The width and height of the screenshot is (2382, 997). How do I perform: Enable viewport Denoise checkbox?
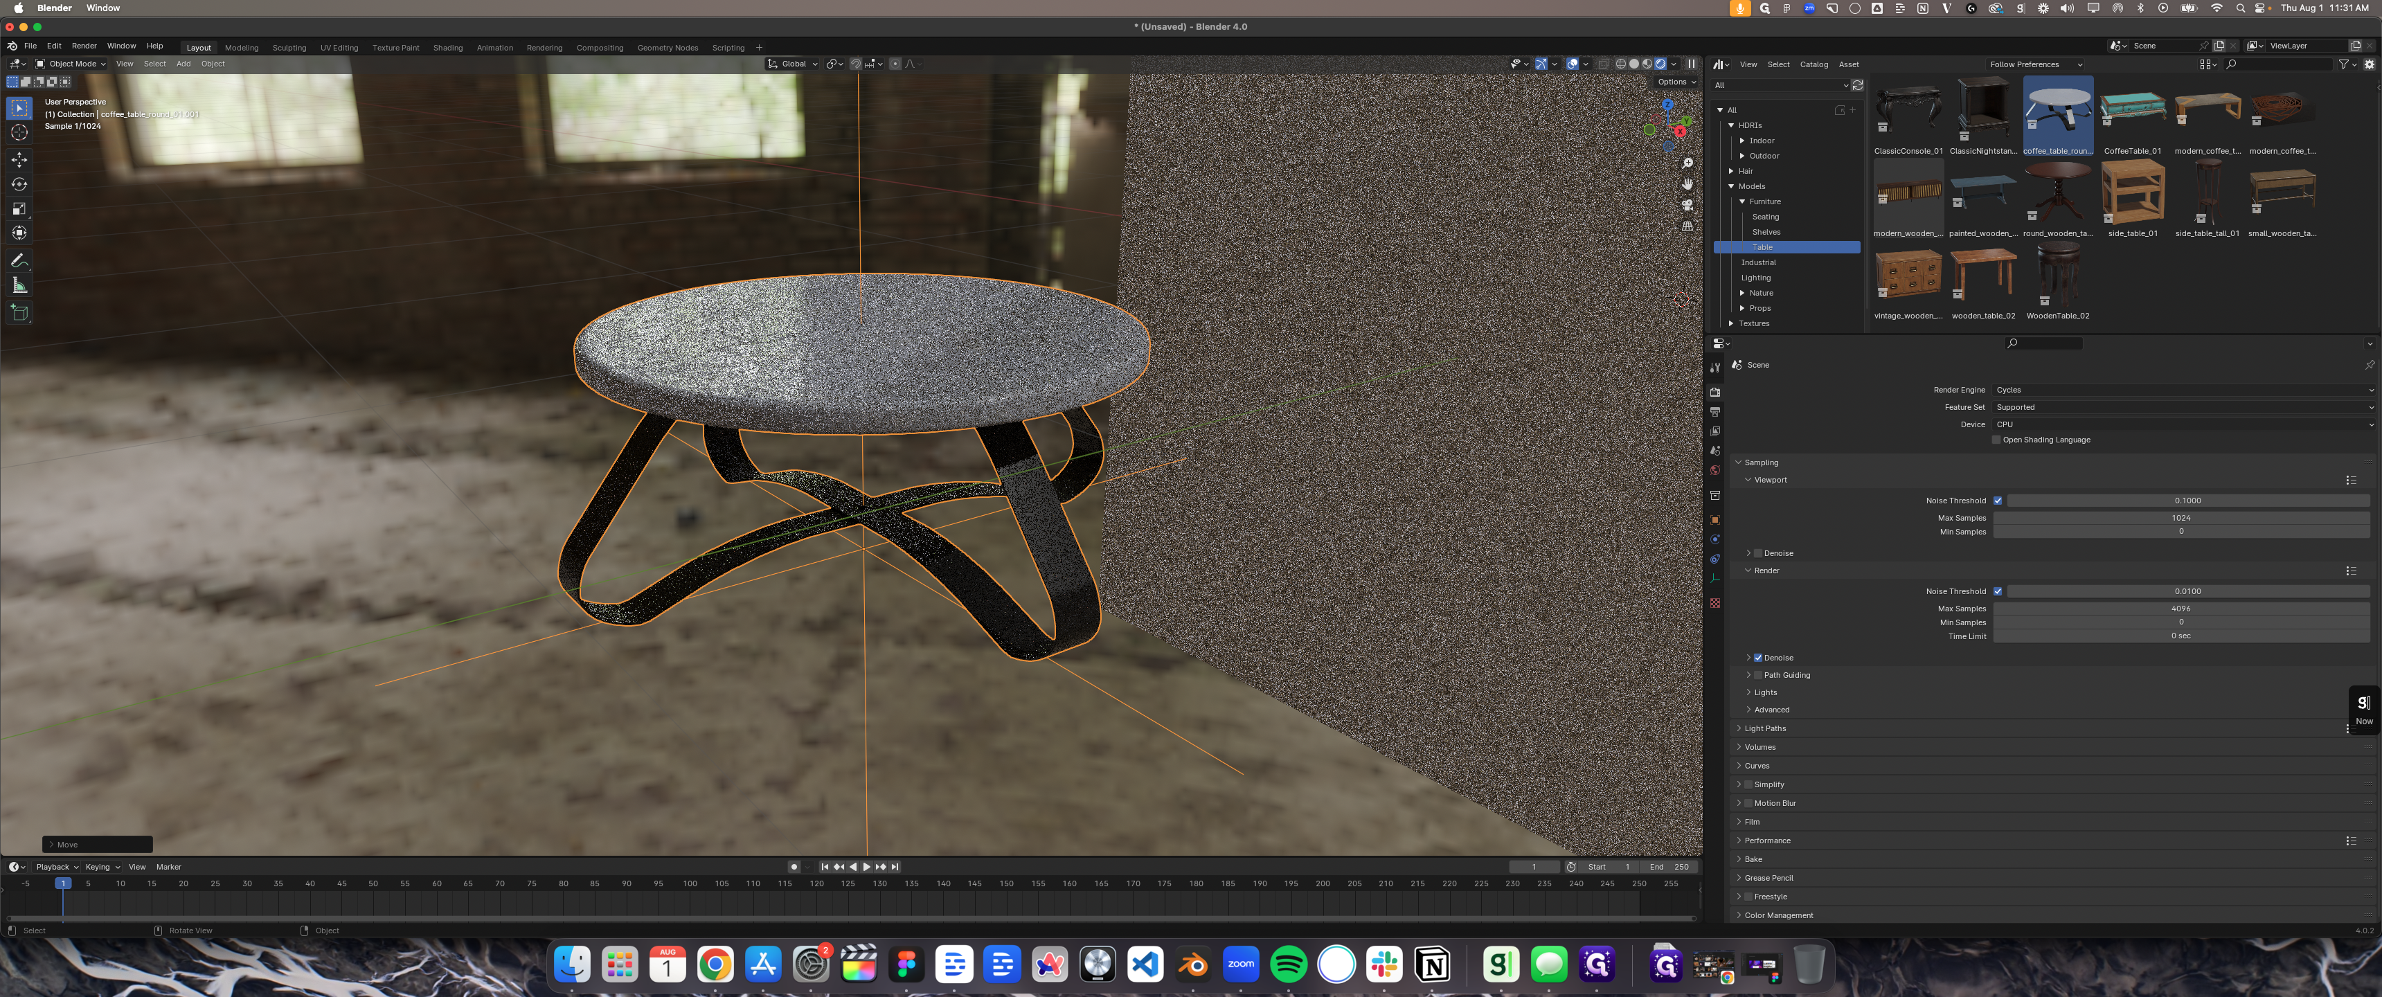(1758, 553)
